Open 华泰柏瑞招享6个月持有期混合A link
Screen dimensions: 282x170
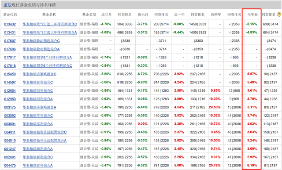pyautogui.click(x=47, y=58)
